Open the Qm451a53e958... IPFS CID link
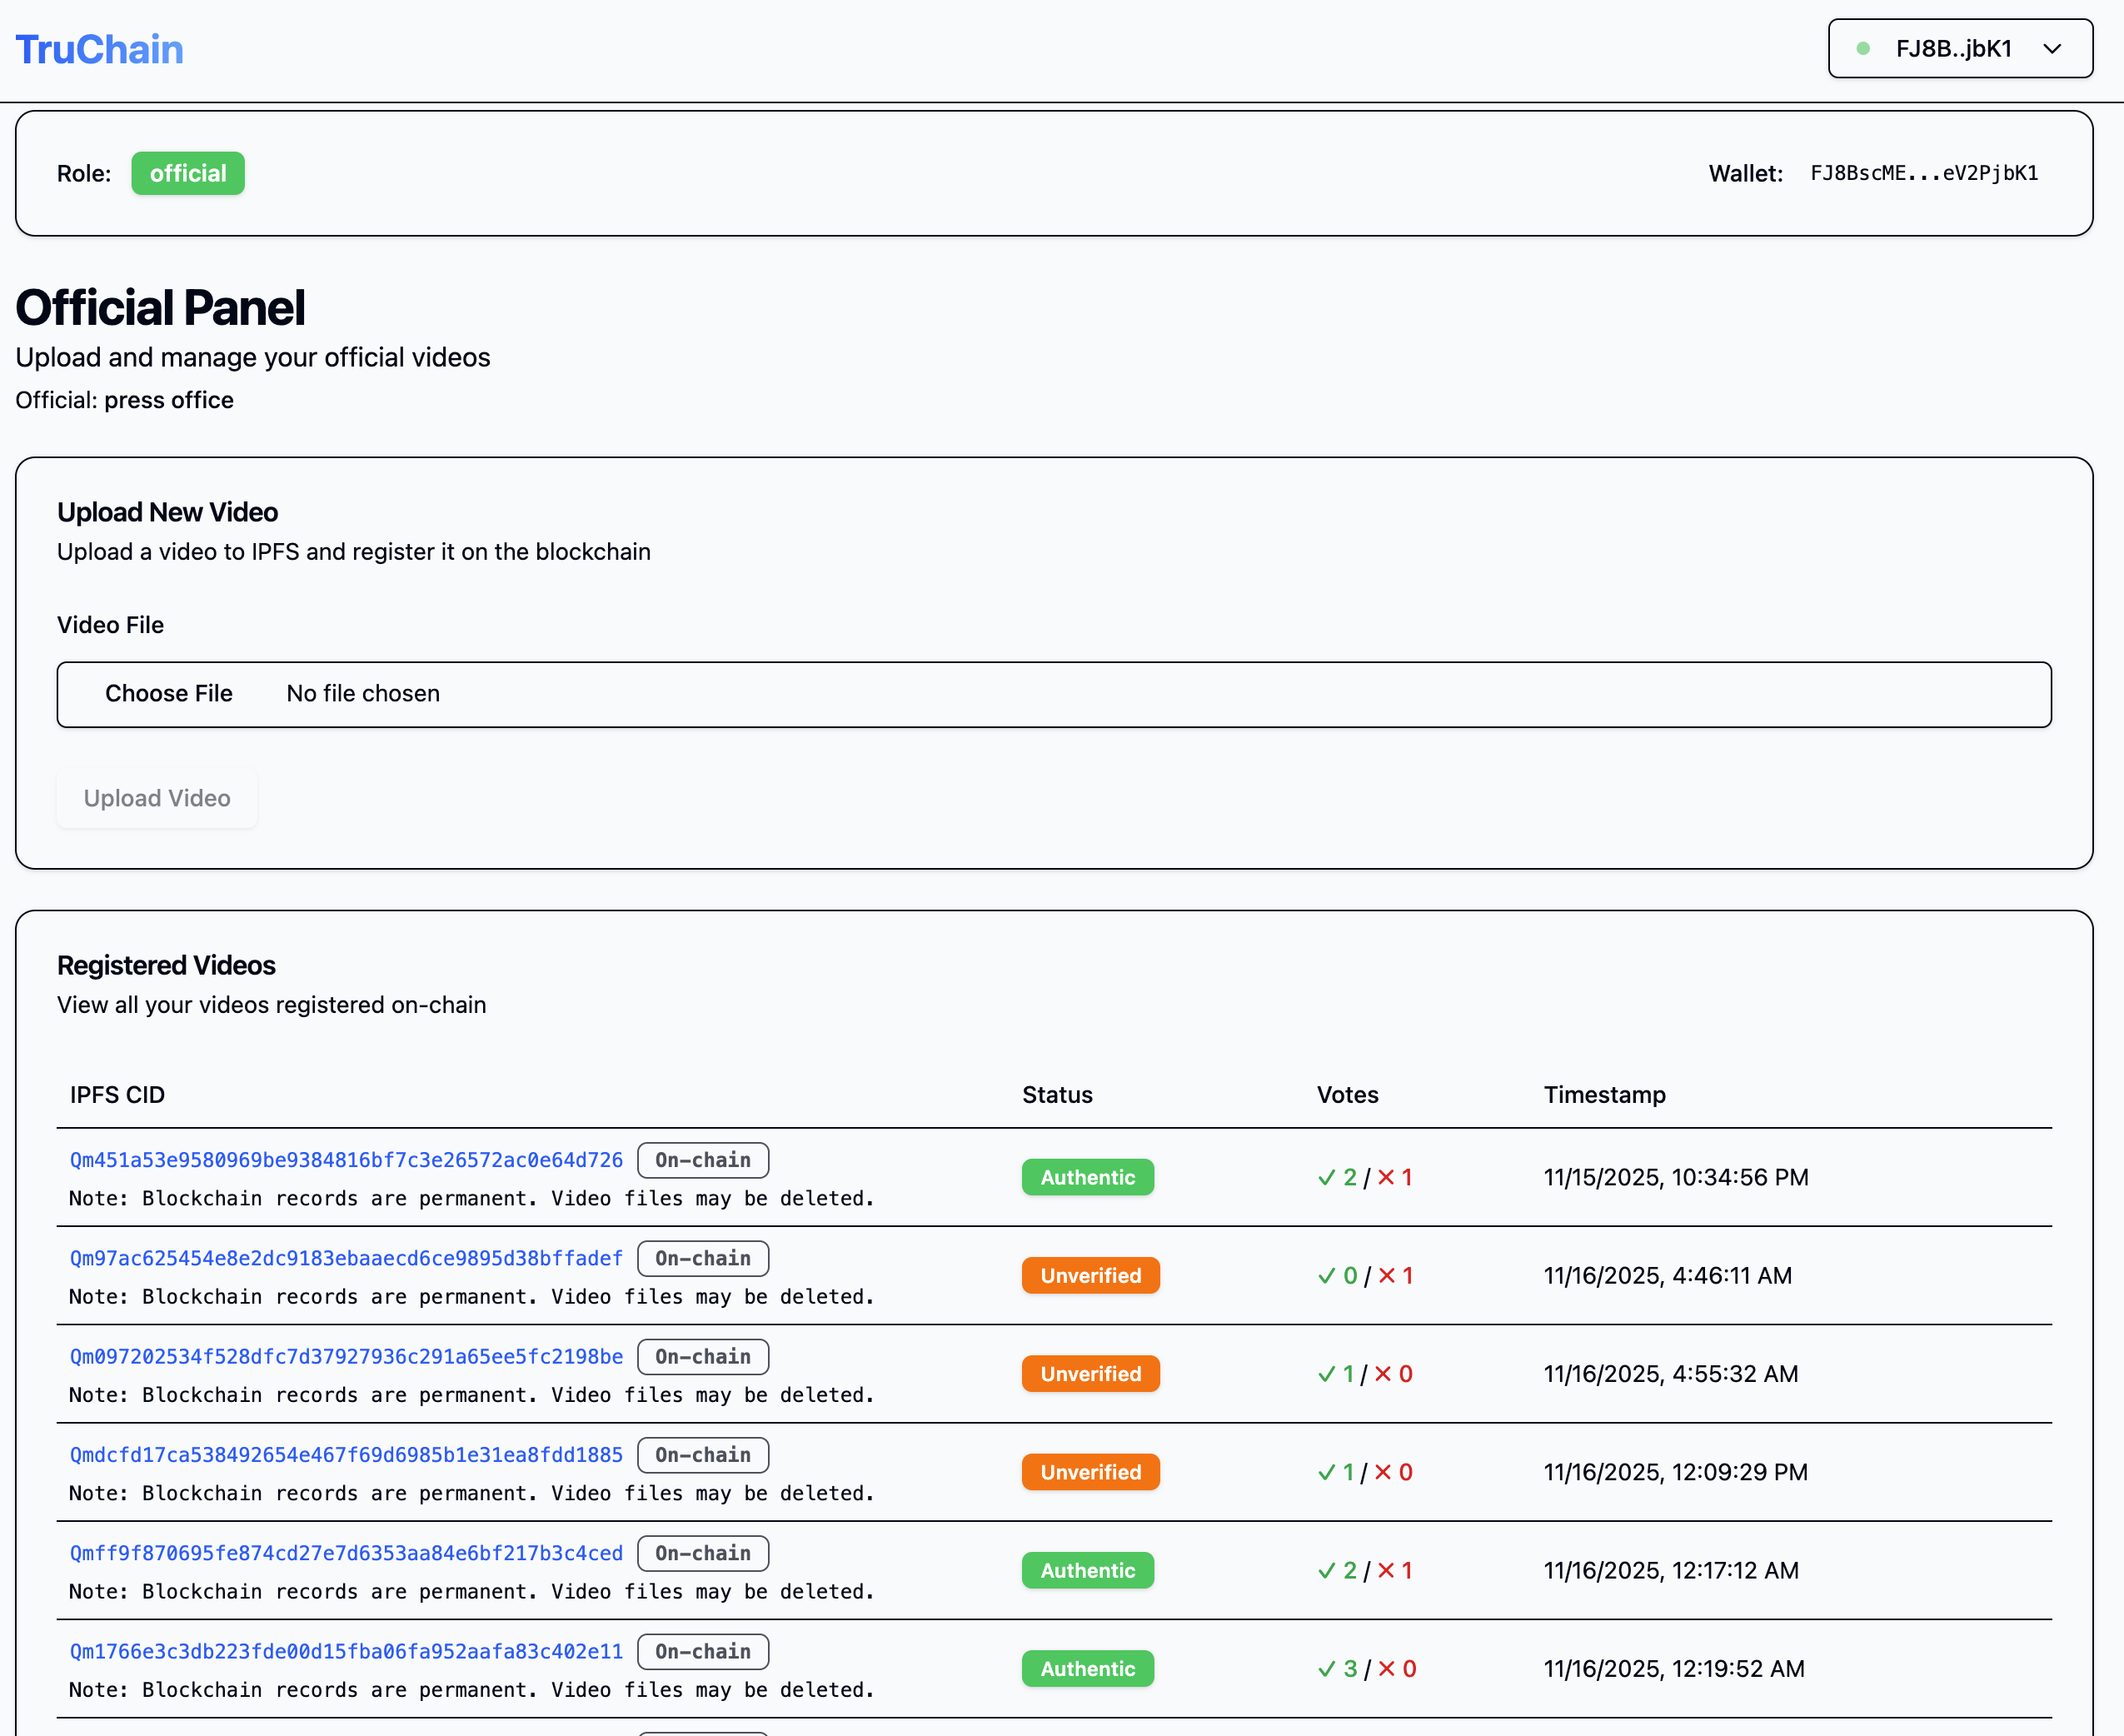The image size is (2124, 1736). (x=346, y=1160)
